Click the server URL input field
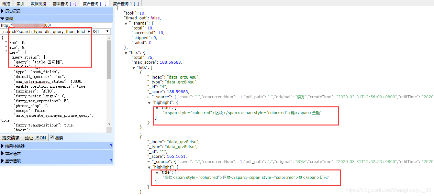434x196 pixels. click(x=56, y=25)
